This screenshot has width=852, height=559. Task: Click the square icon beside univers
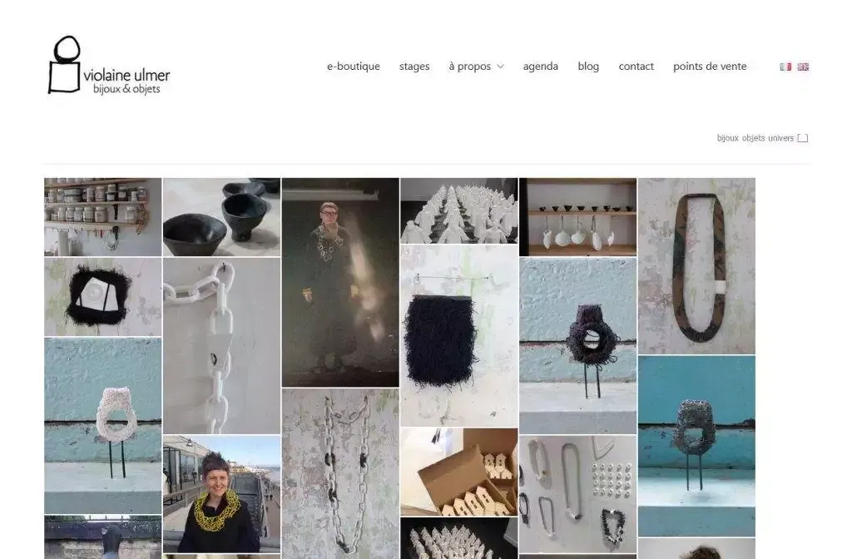click(803, 138)
